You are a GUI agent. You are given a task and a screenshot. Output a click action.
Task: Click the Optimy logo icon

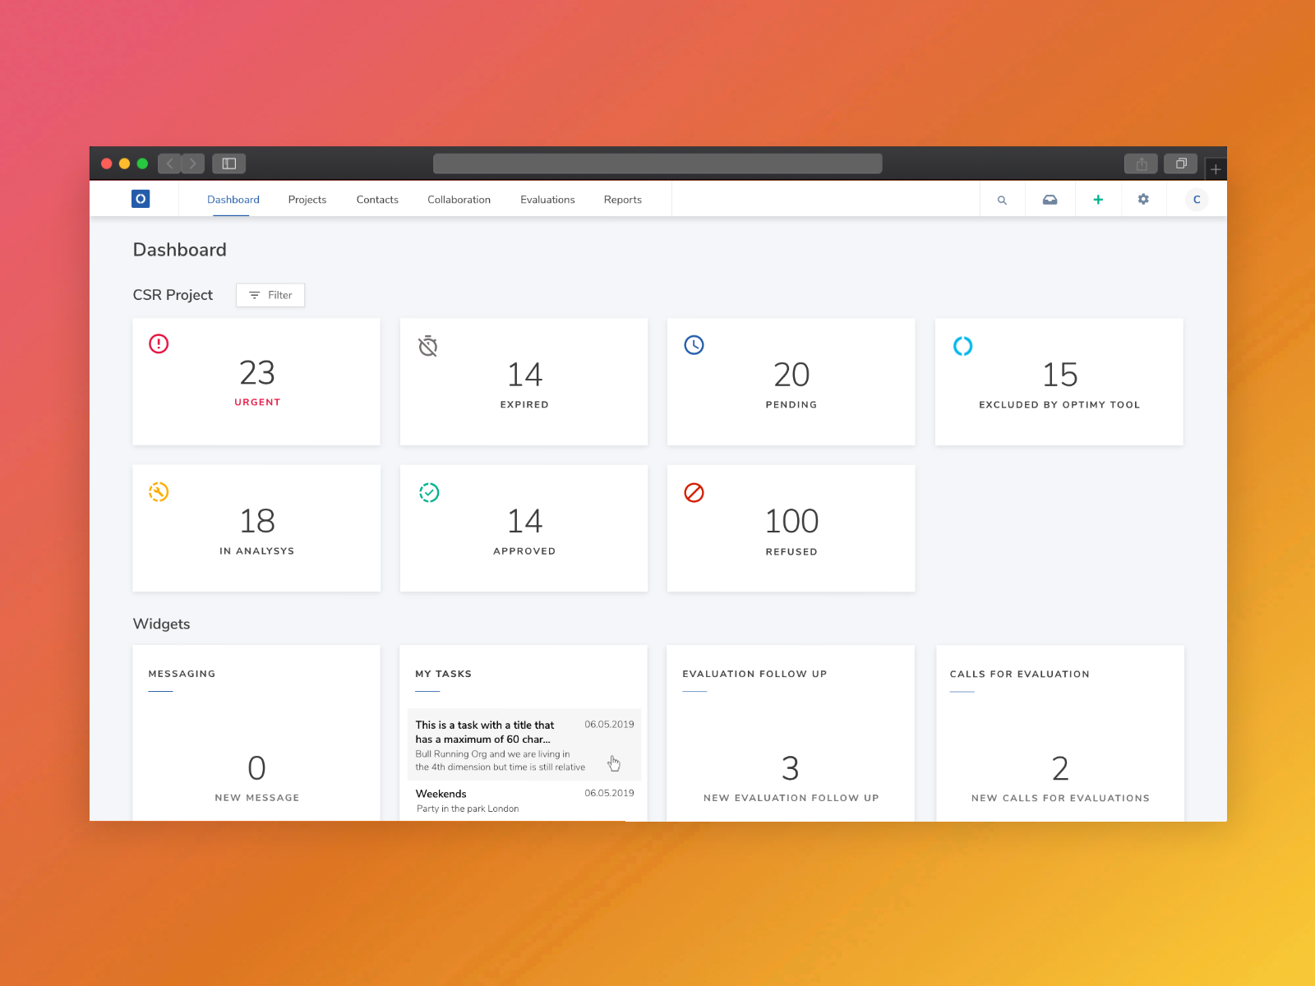point(141,199)
